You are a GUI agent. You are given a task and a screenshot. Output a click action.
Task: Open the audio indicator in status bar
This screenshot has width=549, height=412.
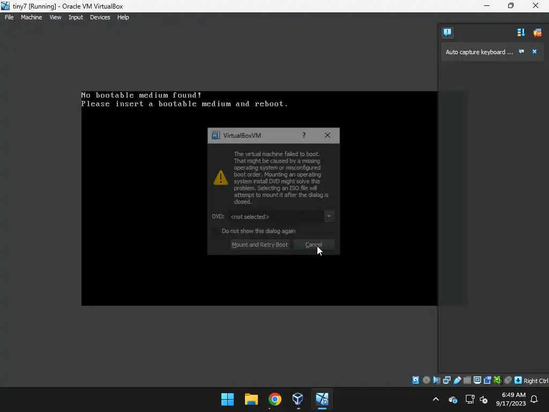[436, 380]
